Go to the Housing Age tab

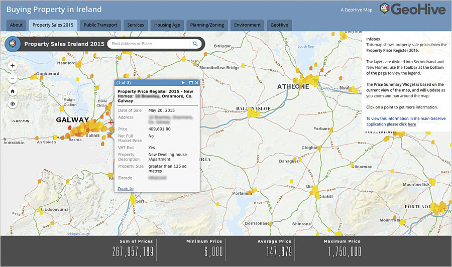167,25
